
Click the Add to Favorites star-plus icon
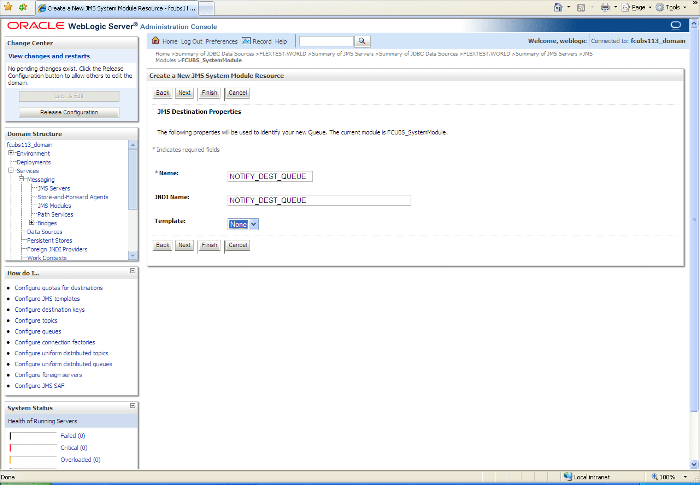(x=23, y=7)
